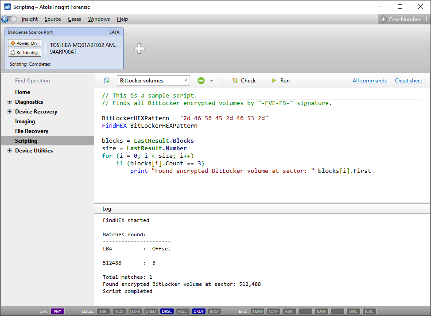The width and height of the screenshot is (431, 316).
Task: Click the Log panel header
Action: tap(262, 208)
